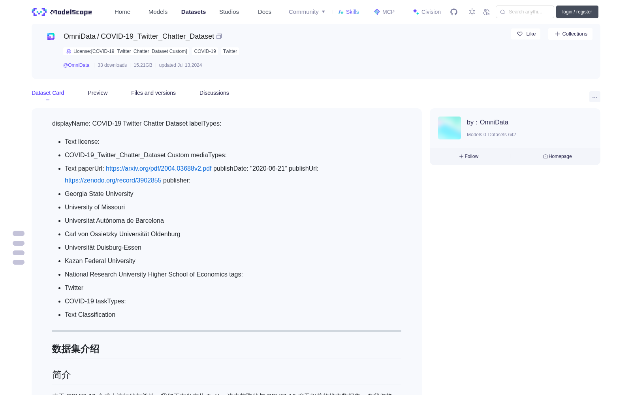
Task: Click the first floating sidebar outline bar
Action: [19, 233]
